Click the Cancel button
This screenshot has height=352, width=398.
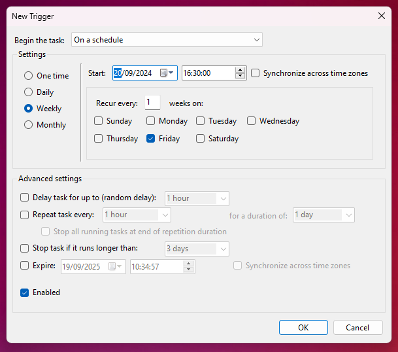click(357, 327)
